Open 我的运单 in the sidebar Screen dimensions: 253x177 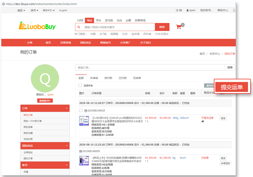coord(28,127)
